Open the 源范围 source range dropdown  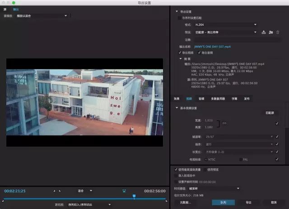[x=89, y=204]
